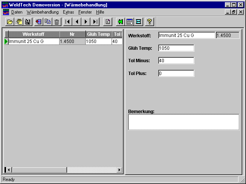246x184 pixels.
Task: Jump to the last record
Action: coord(95,22)
